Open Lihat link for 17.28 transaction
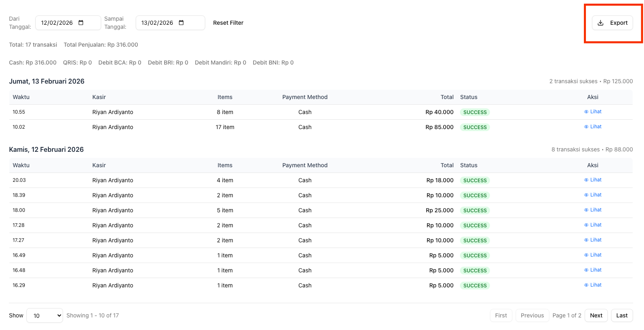Viewport: 644px width, 330px height. click(x=596, y=225)
